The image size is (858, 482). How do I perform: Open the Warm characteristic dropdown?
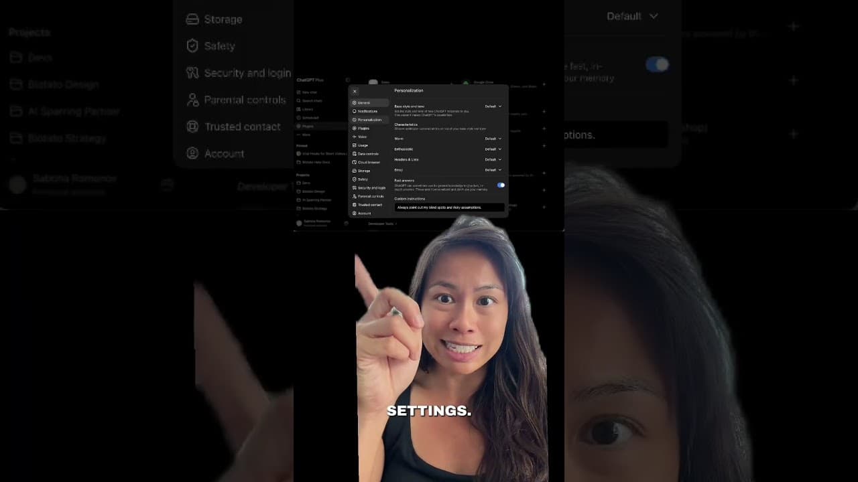point(493,139)
